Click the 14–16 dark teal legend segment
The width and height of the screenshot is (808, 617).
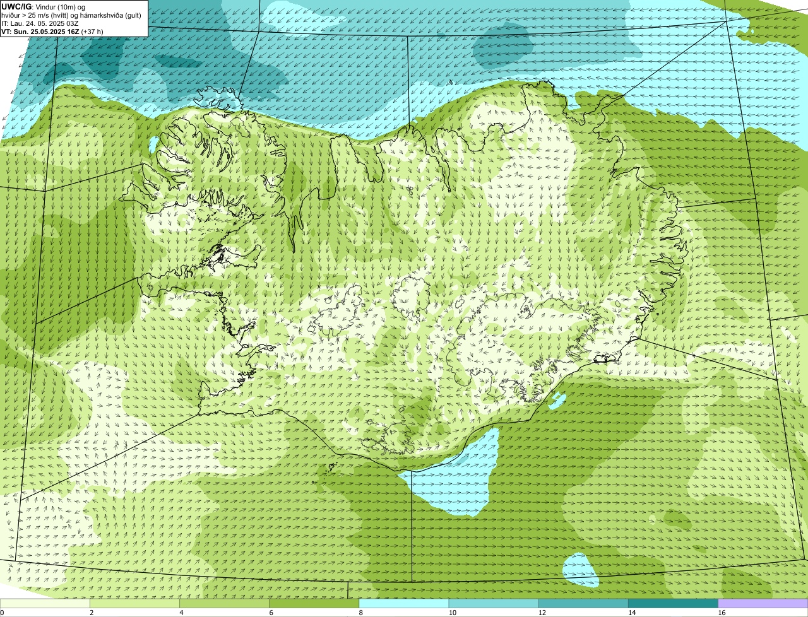[673, 603]
